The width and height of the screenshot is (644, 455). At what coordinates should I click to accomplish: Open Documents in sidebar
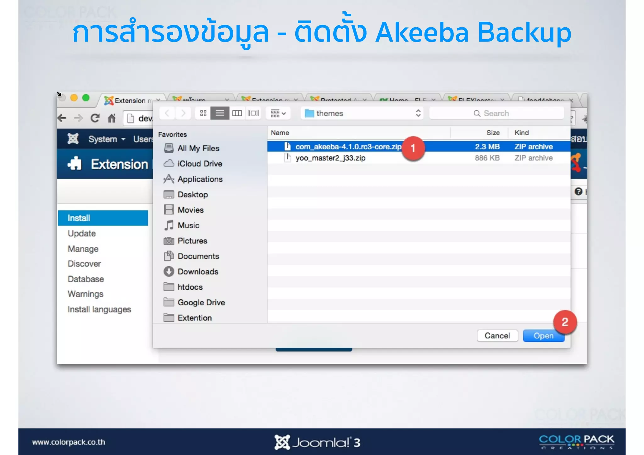[x=198, y=256]
